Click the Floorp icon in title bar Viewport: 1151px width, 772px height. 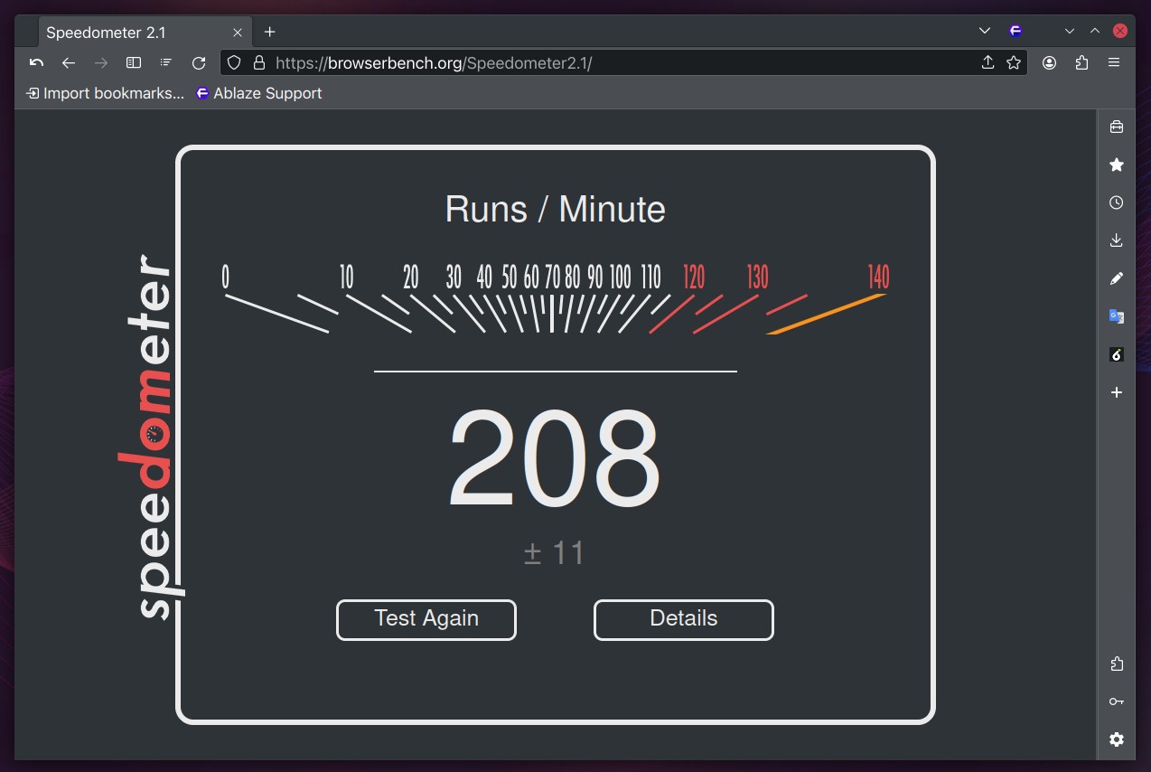tap(1015, 31)
